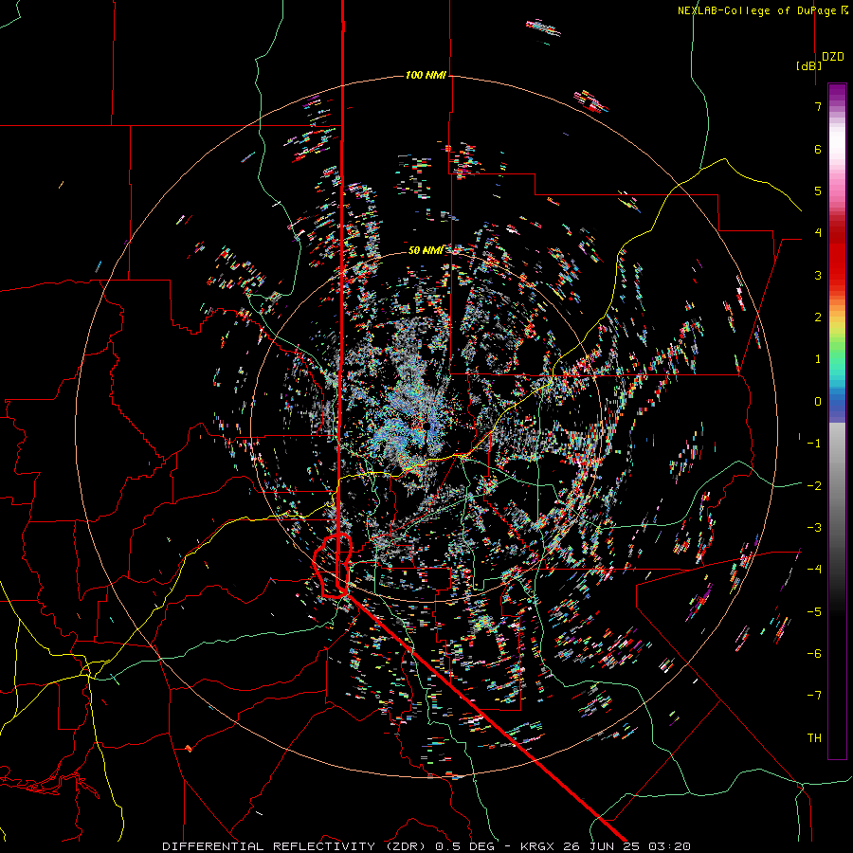Click the 100 NMI range ring label
The width and height of the screenshot is (853, 853).
click(426, 75)
